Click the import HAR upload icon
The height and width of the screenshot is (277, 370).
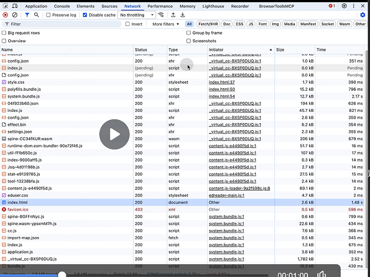173,15
